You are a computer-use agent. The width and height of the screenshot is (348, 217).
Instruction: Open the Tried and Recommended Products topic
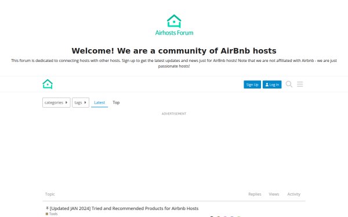coord(124,208)
